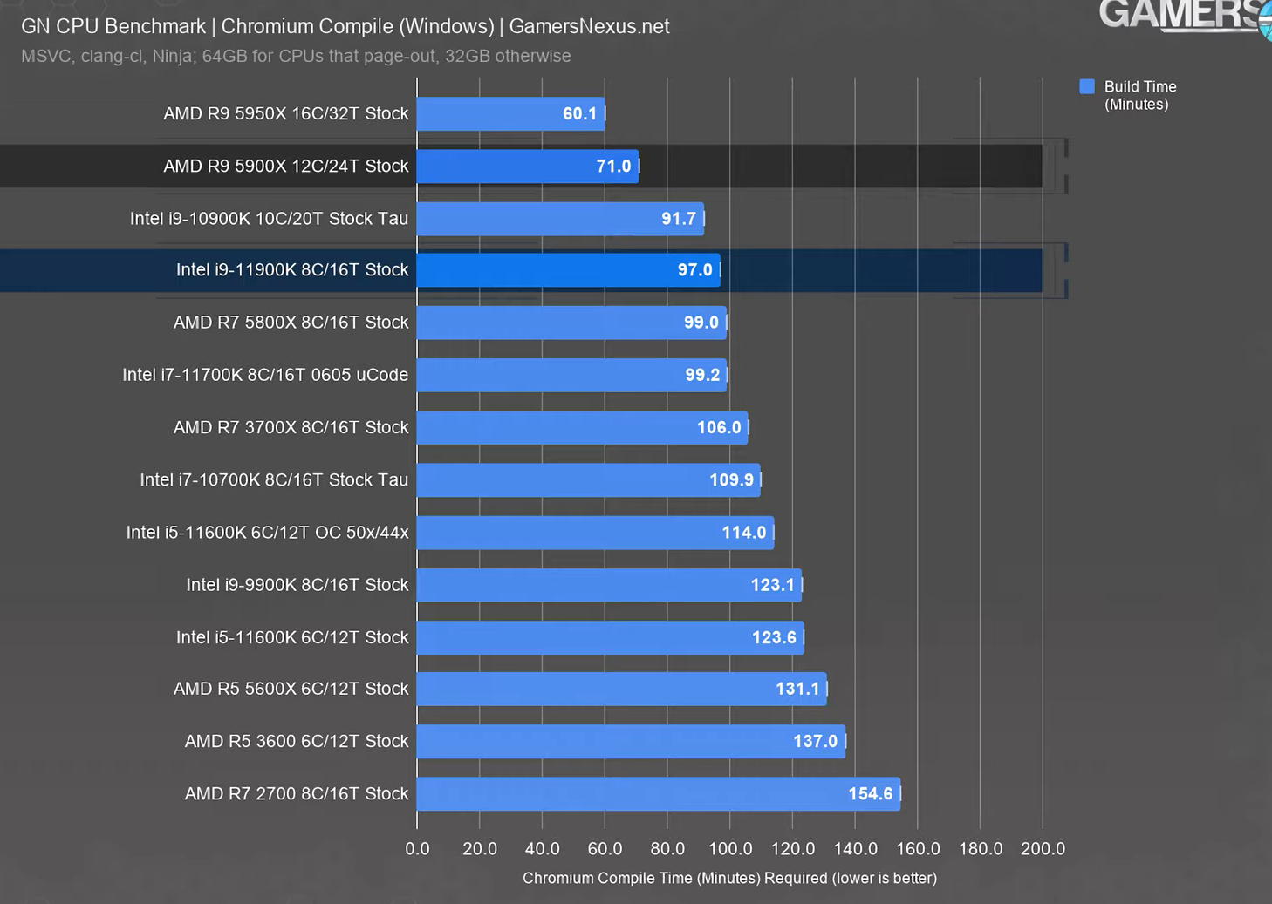This screenshot has width=1272, height=904.
Task: Select the "180.0" x-axis tick label
Action: pyautogui.click(x=981, y=848)
